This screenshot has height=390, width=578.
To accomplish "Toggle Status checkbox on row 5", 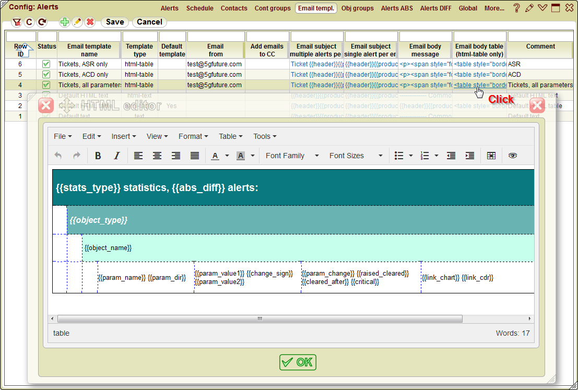I will pyautogui.click(x=46, y=74).
